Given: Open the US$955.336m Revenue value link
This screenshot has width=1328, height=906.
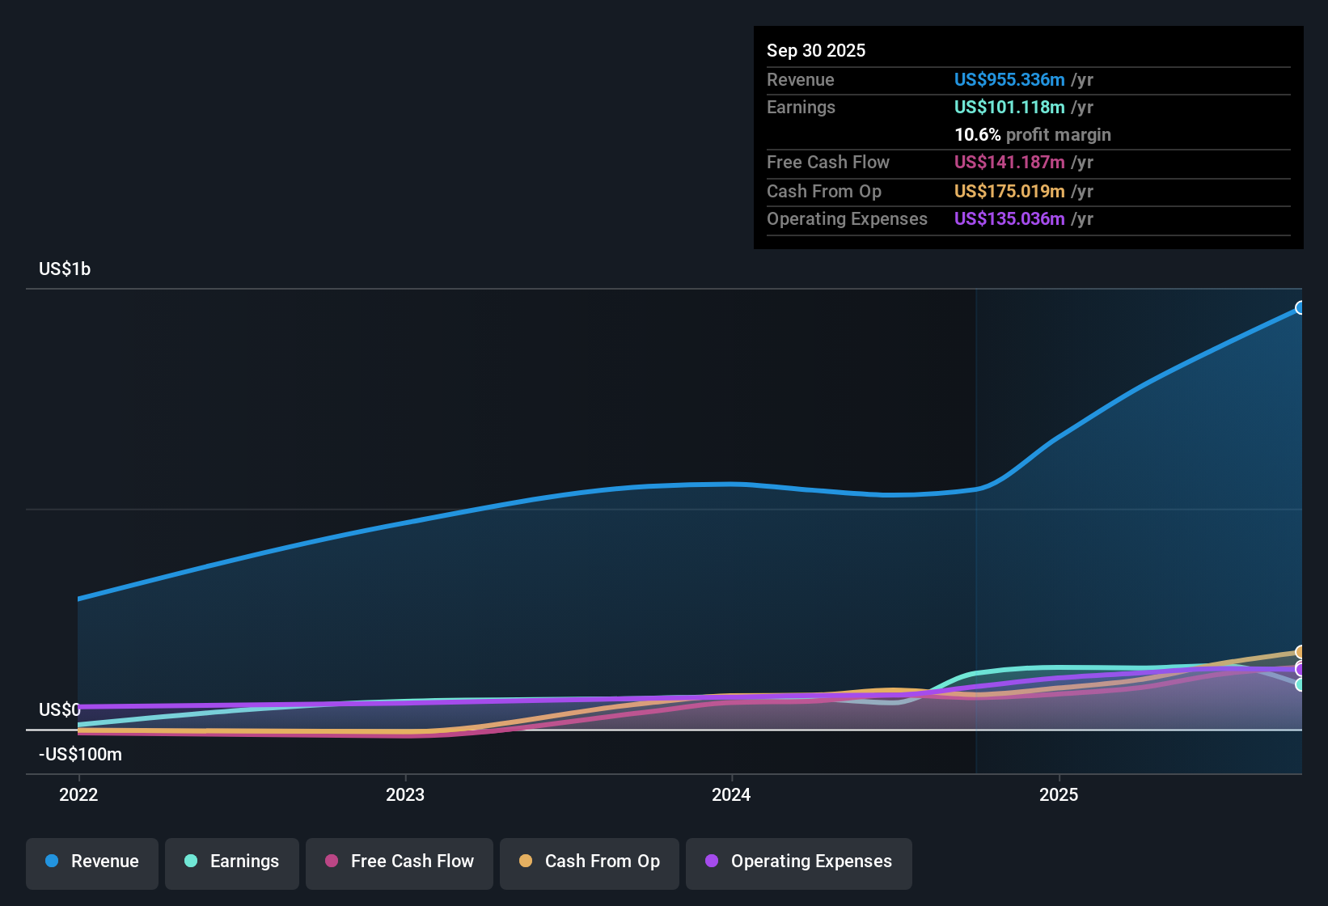Looking at the screenshot, I should point(1009,80).
